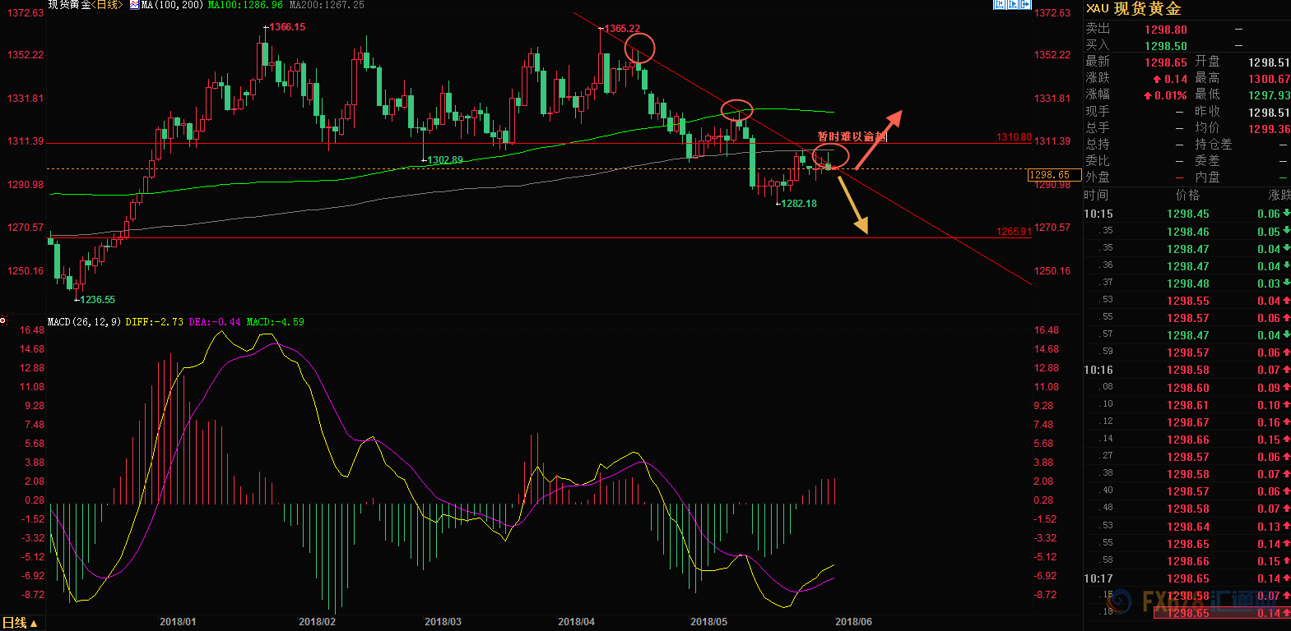This screenshot has height=631, width=1291.
Task: Click the DIFF:-2.73 value
Action: pyautogui.click(x=155, y=322)
